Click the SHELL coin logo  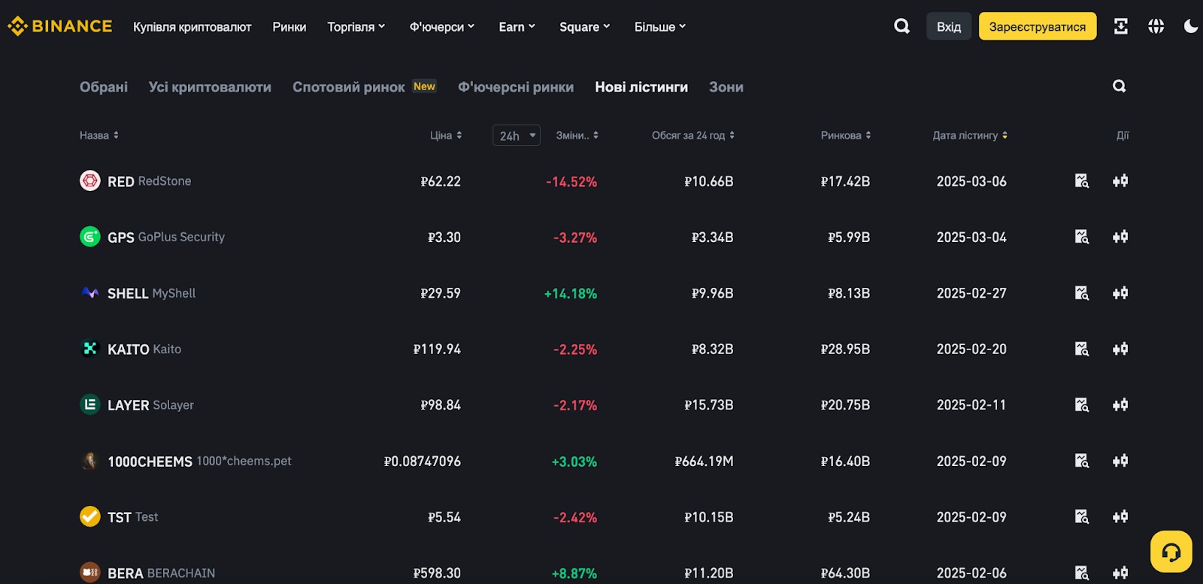(x=90, y=293)
